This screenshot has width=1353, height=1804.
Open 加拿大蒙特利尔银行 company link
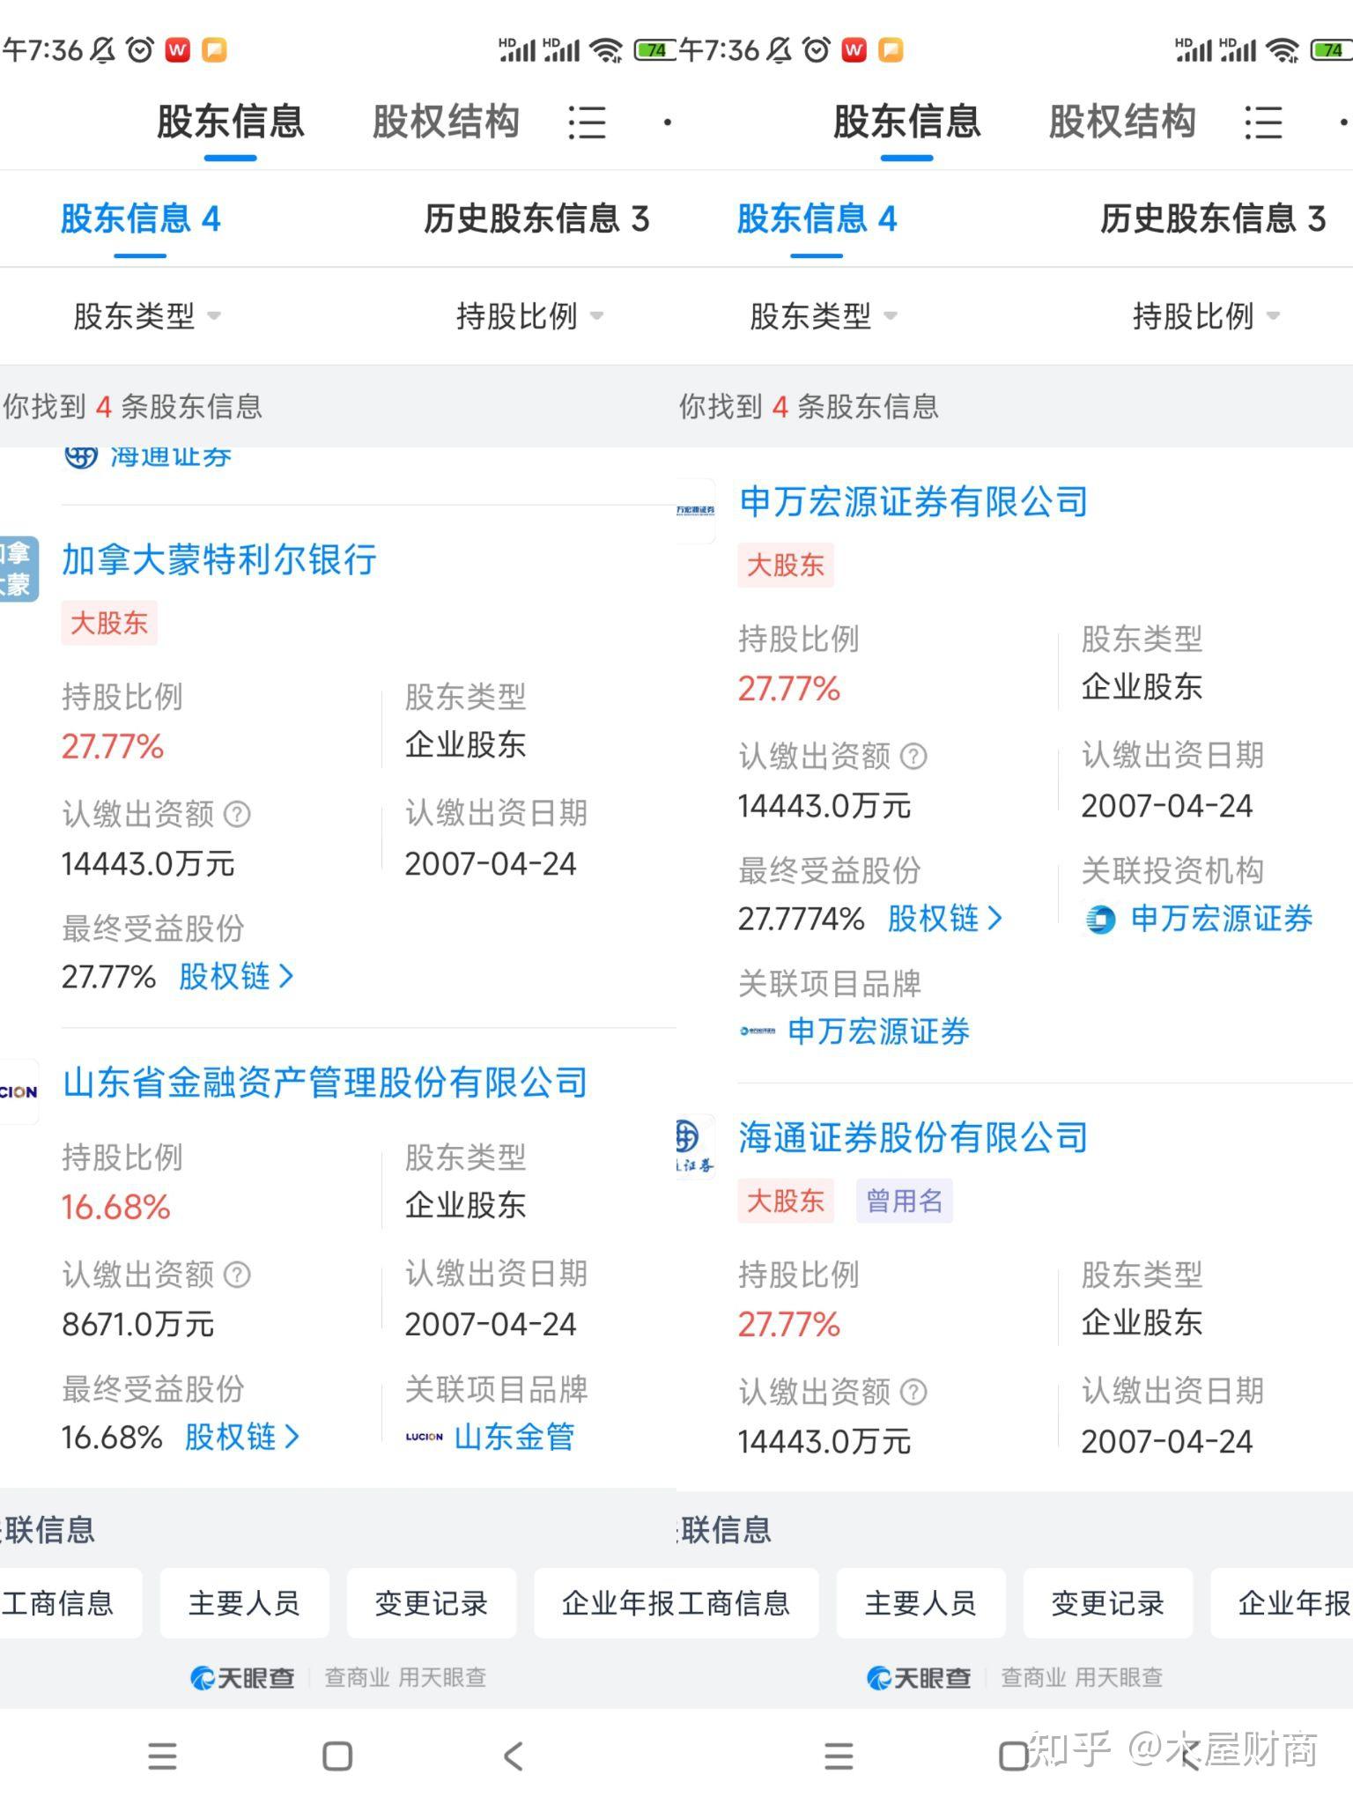click(219, 560)
